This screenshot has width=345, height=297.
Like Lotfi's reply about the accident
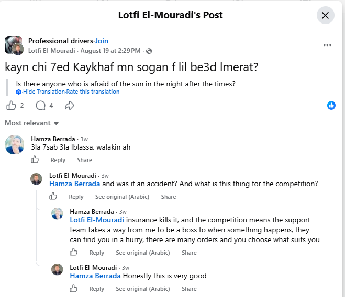(x=53, y=196)
